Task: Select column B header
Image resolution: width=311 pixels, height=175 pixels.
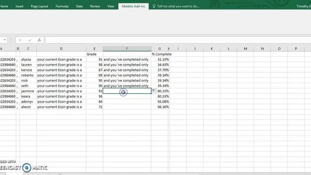Action: (x=18, y=49)
